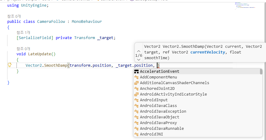Image resolution: width=266 pixels, height=140 pixels.
Task: Pick AndroidJavaRunnable completion item
Action: click(x=197, y=129)
